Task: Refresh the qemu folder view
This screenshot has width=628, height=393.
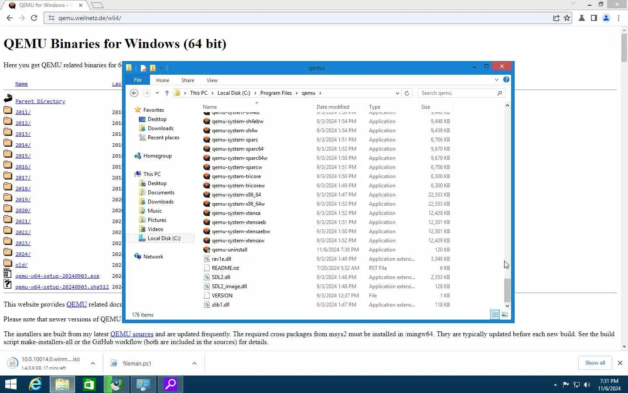Action: [x=407, y=93]
